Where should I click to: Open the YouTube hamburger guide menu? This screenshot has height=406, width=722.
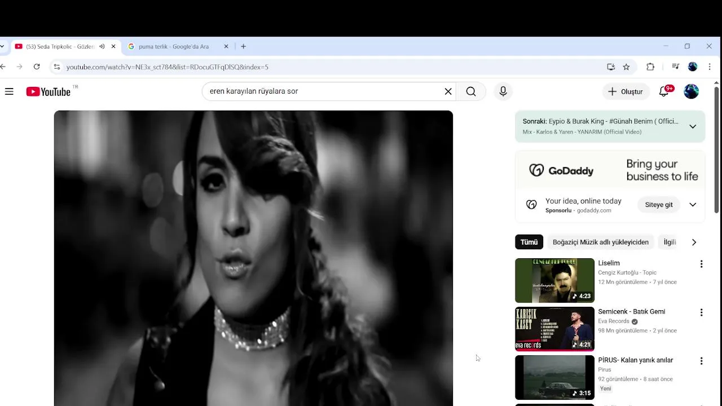tap(9, 91)
